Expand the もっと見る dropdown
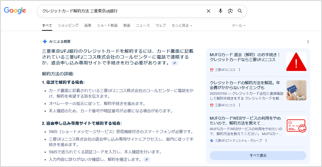The image size is (322, 167). click(182, 25)
